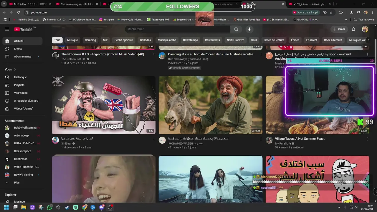
Task: Open DrDisRespect subscription
Action: tap(22, 151)
